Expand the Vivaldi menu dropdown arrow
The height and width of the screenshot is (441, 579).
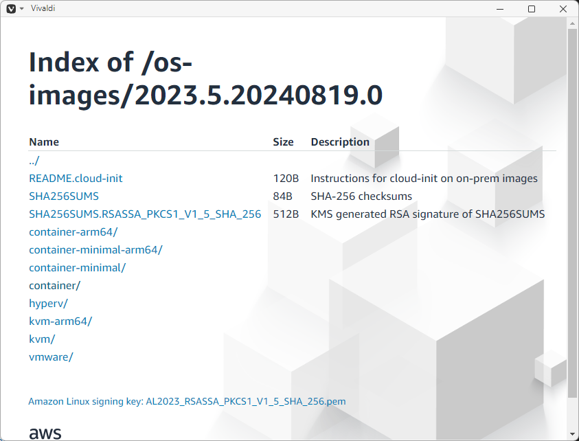pos(21,8)
